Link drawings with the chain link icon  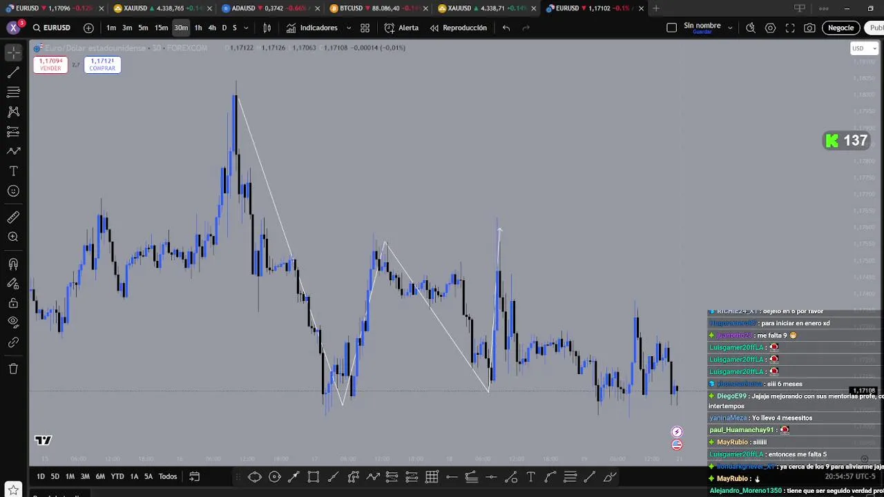coord(13,342)
